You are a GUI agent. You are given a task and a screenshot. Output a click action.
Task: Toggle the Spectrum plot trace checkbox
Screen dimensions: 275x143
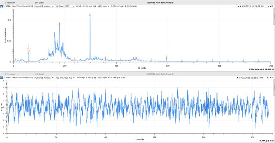tap(2, 6)
